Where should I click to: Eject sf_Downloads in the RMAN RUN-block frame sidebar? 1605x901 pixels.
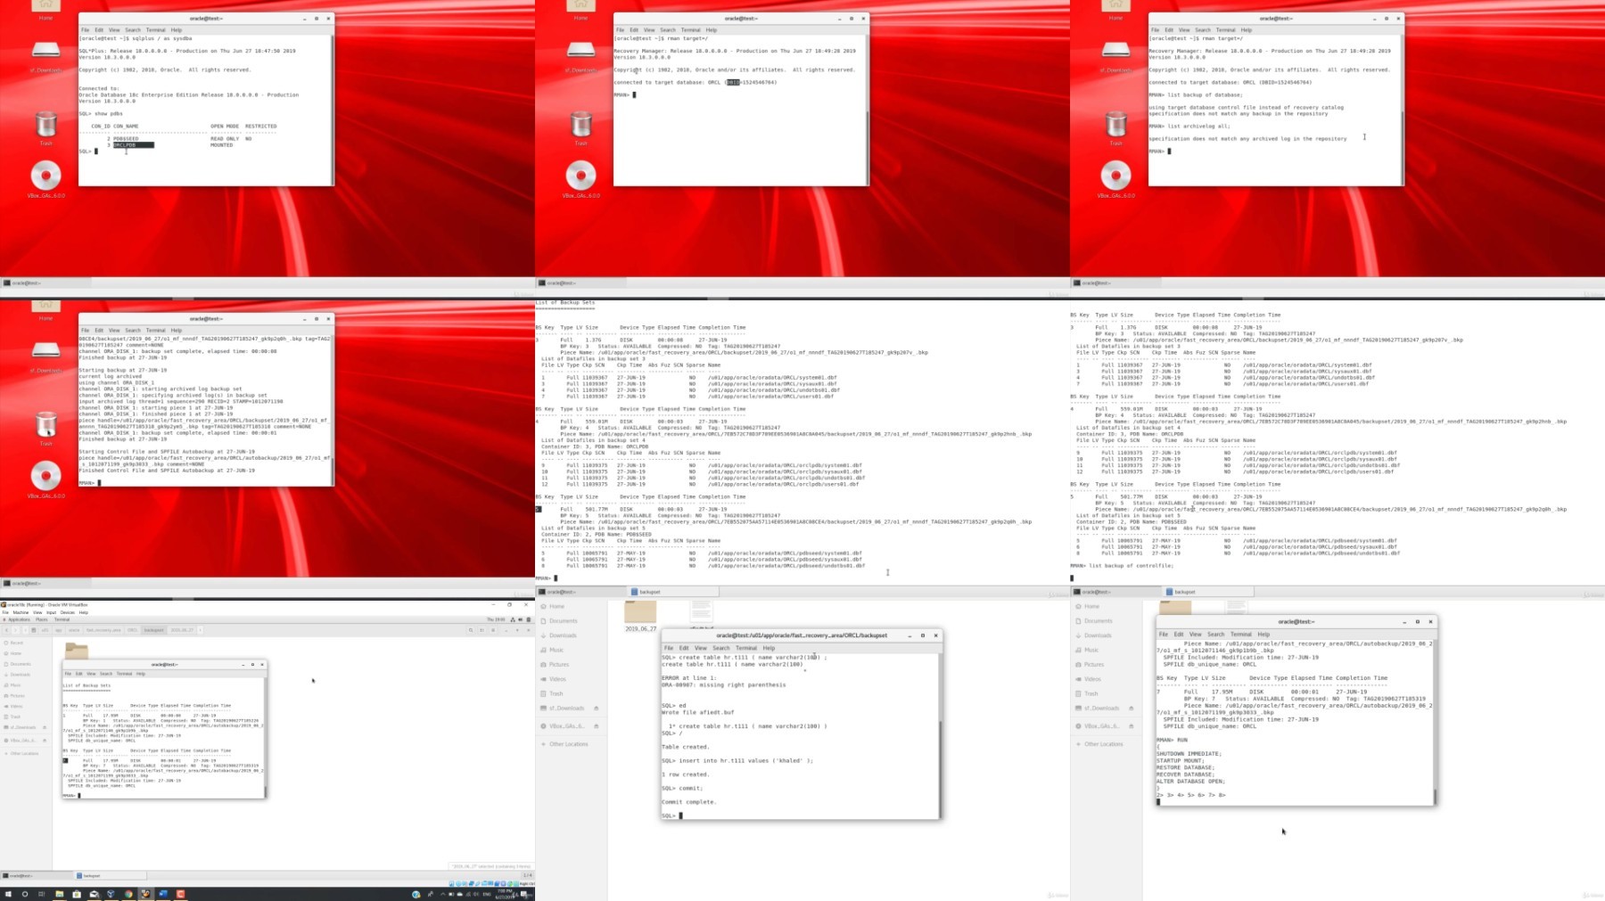pyautogui.click(x=1131, y=709)
